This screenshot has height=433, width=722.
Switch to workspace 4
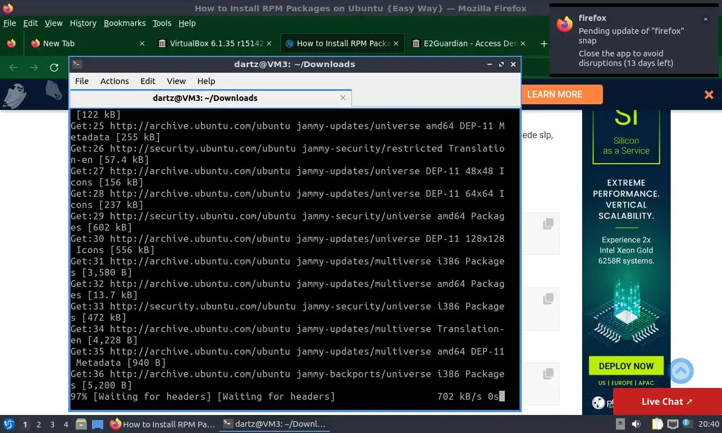[x=65, y=424]
